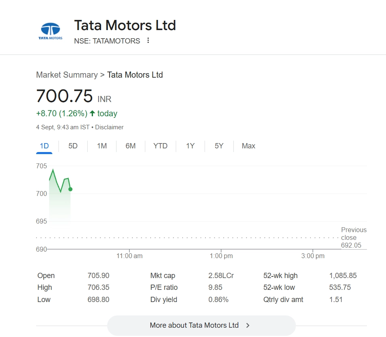
Task: Click the green up arrow beside today
Action: 92,113
